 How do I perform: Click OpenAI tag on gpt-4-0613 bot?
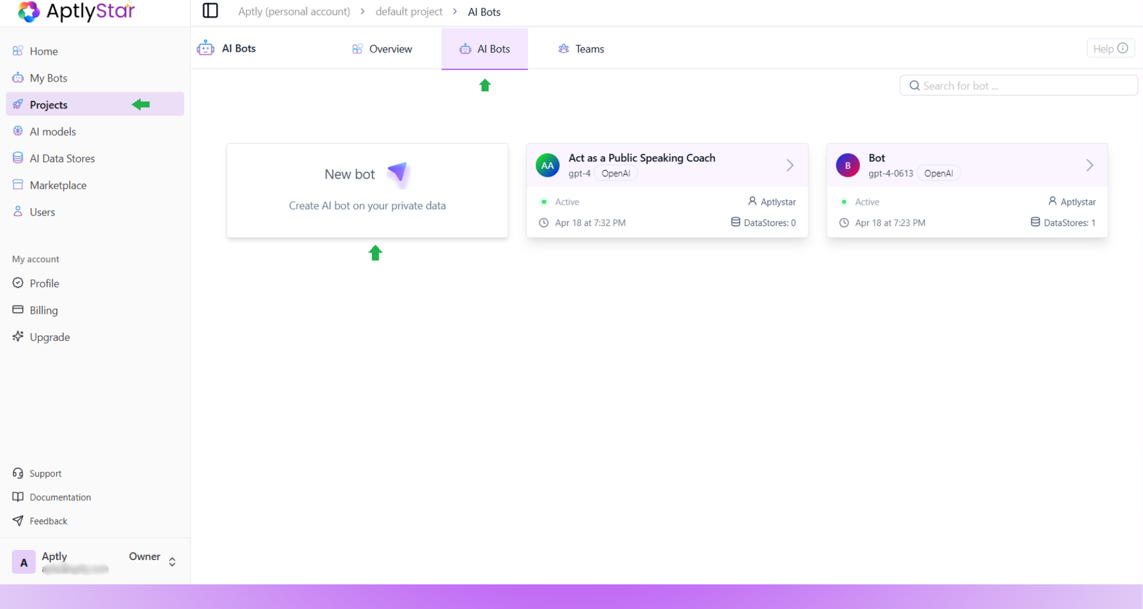tap(938, 173)
